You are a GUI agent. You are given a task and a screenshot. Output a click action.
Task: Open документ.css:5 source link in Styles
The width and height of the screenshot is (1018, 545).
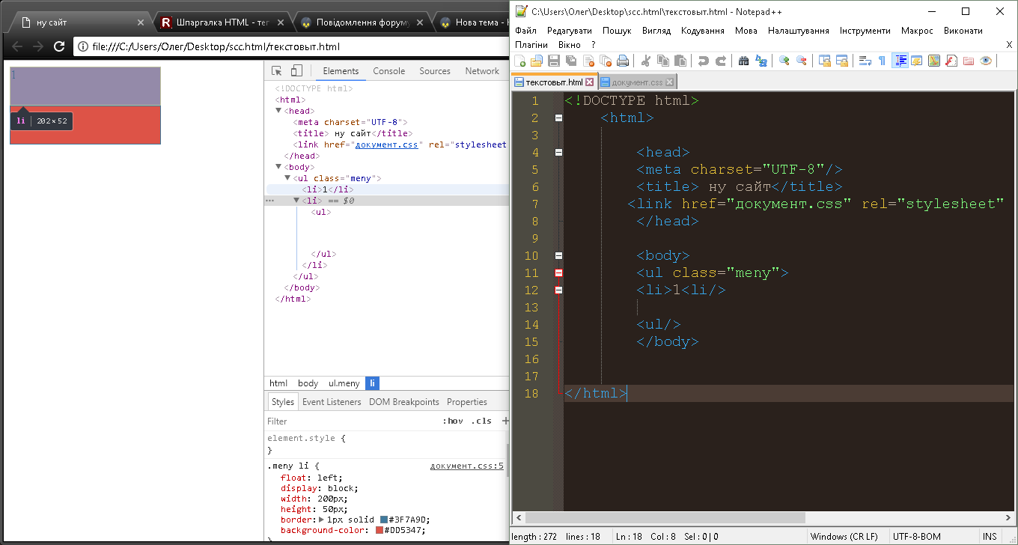pyautogui.click(x=466, y=466)
